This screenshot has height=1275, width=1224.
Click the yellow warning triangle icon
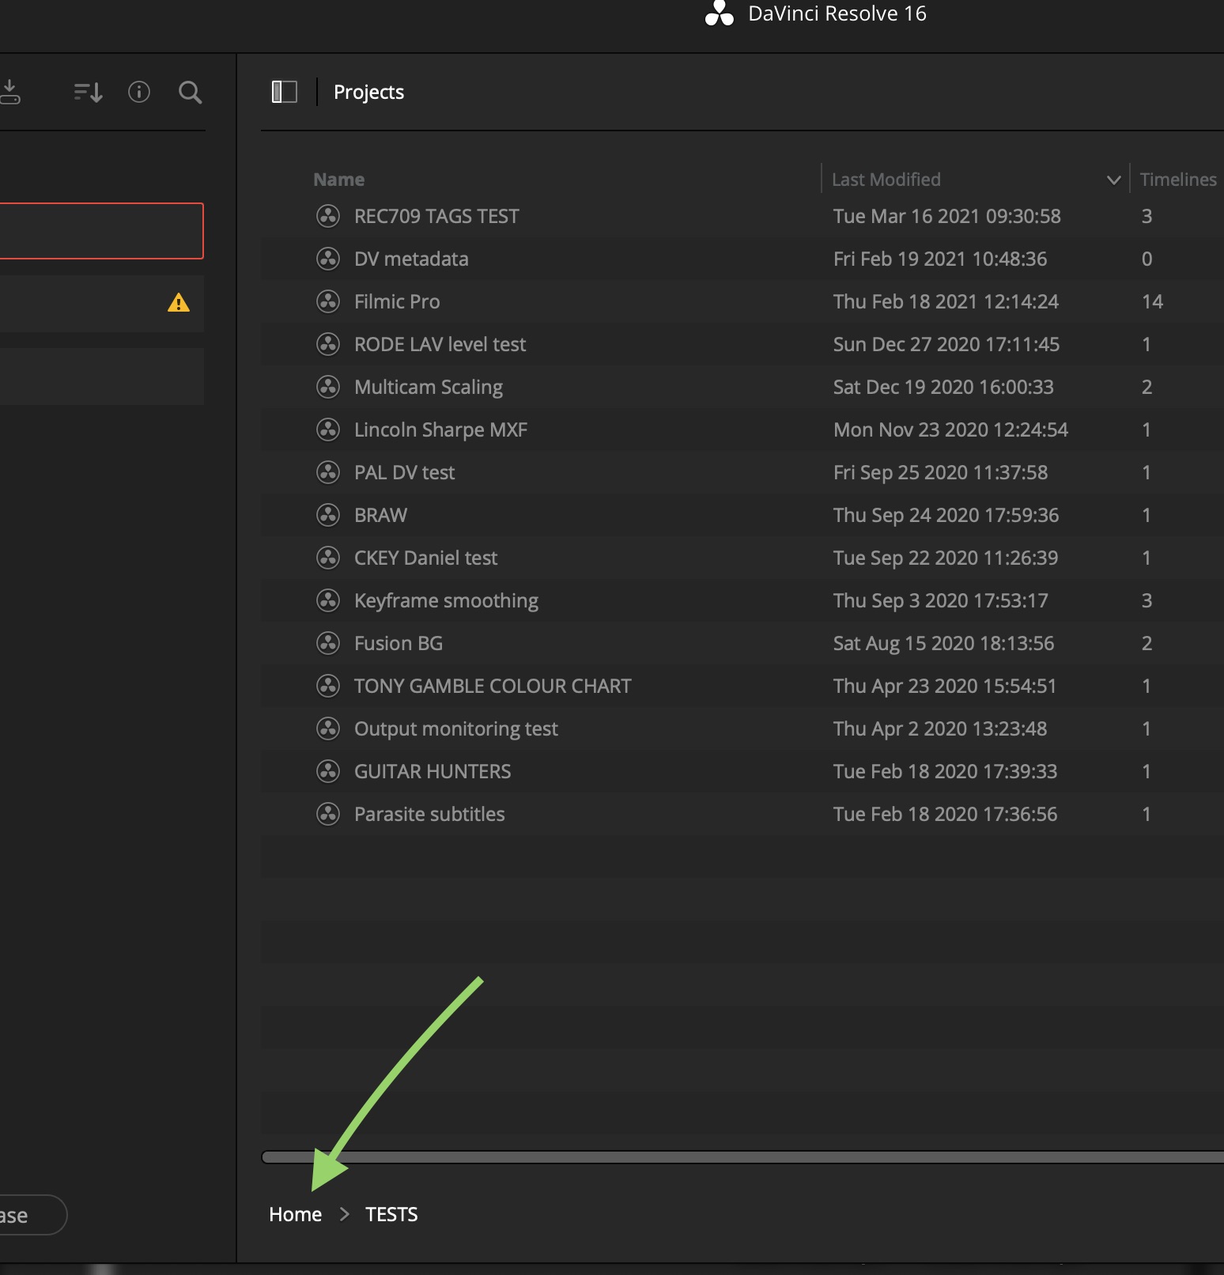tap(179, 302)
